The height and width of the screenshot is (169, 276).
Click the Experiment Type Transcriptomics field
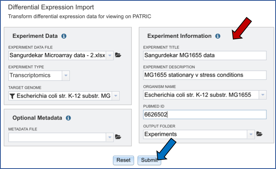click(x=34, y=75)
